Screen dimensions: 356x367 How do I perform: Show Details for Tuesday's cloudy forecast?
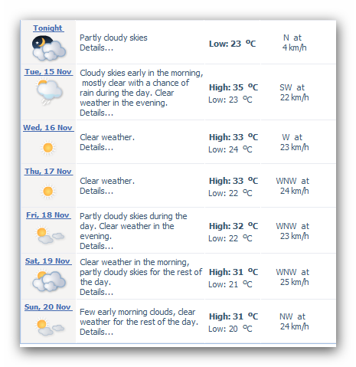(96, 113)
